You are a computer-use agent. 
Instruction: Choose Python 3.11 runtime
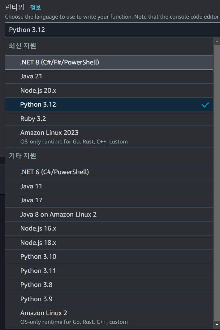click(109, 271)
